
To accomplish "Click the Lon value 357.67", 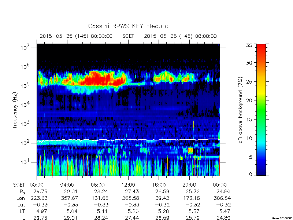I will point(69,198).
